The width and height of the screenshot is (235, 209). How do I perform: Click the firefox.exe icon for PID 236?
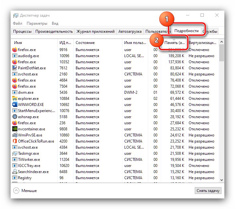tap(15, 123)
